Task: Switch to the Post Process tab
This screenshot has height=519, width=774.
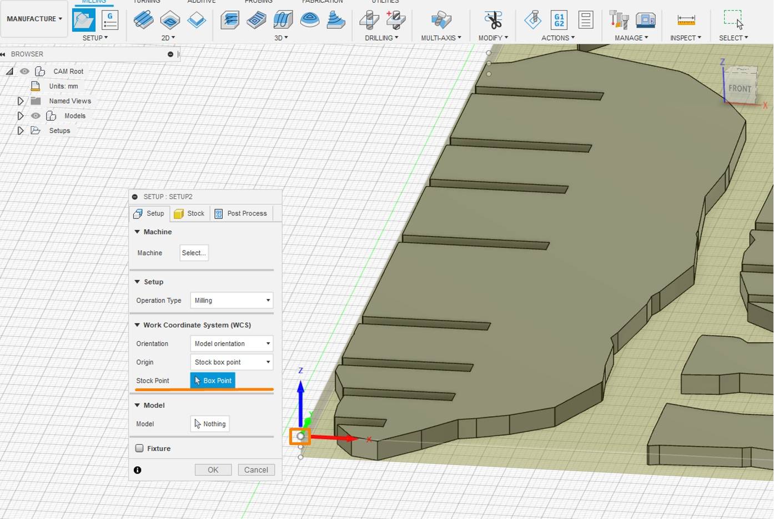Action: (x=241, y=213)
